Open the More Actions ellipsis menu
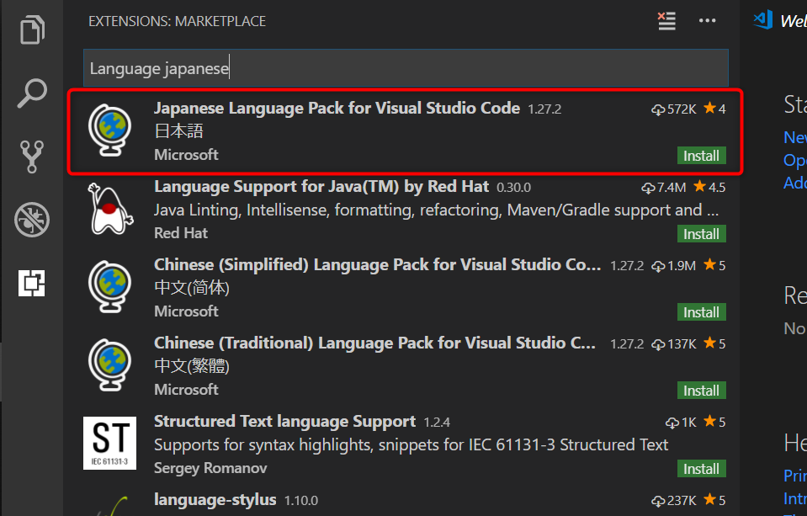 click(x=707, y=20)
